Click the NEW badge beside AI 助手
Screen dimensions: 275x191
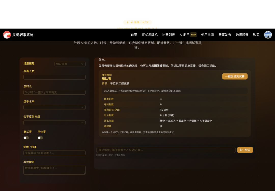193,35
